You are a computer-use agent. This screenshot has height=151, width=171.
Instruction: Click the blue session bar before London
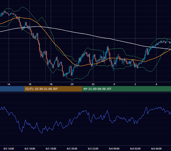[x=12, y=89]
